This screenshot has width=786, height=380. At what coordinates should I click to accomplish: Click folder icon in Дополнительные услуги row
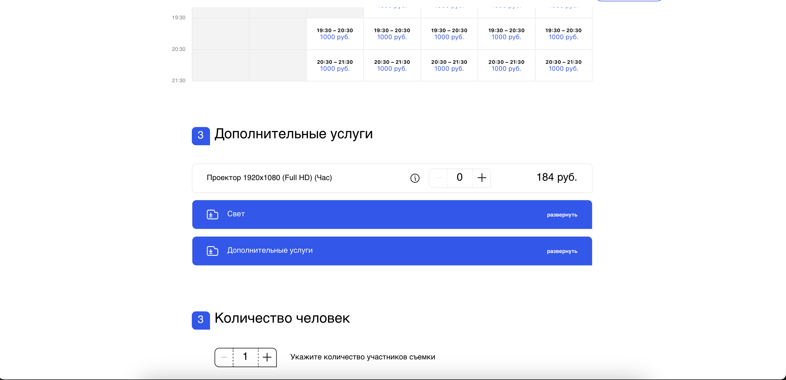point(212,251)
